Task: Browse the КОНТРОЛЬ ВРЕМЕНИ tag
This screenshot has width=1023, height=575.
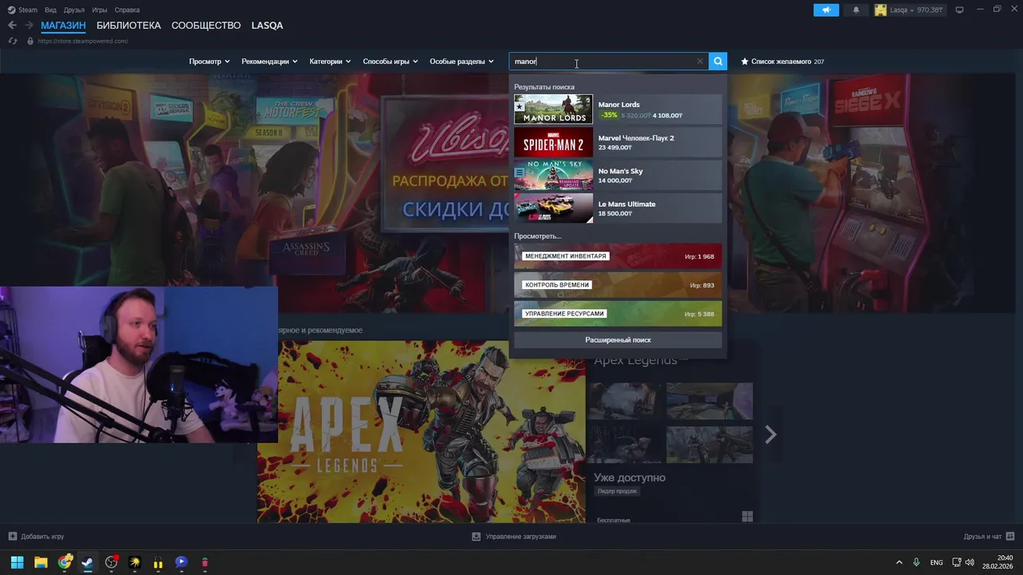Action: (x=618, y=285)
